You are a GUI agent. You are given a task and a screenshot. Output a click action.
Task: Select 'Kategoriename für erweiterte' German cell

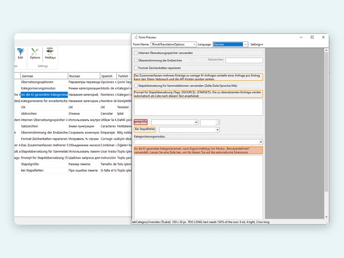(x=44, y=101)
